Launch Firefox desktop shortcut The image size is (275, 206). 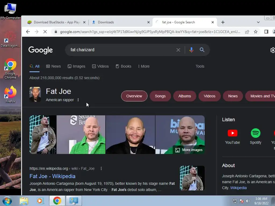pos(10,94)
